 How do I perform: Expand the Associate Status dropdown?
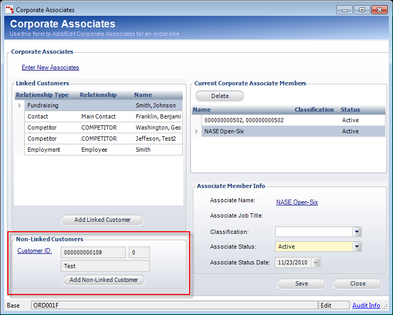[x=357, y=247]
